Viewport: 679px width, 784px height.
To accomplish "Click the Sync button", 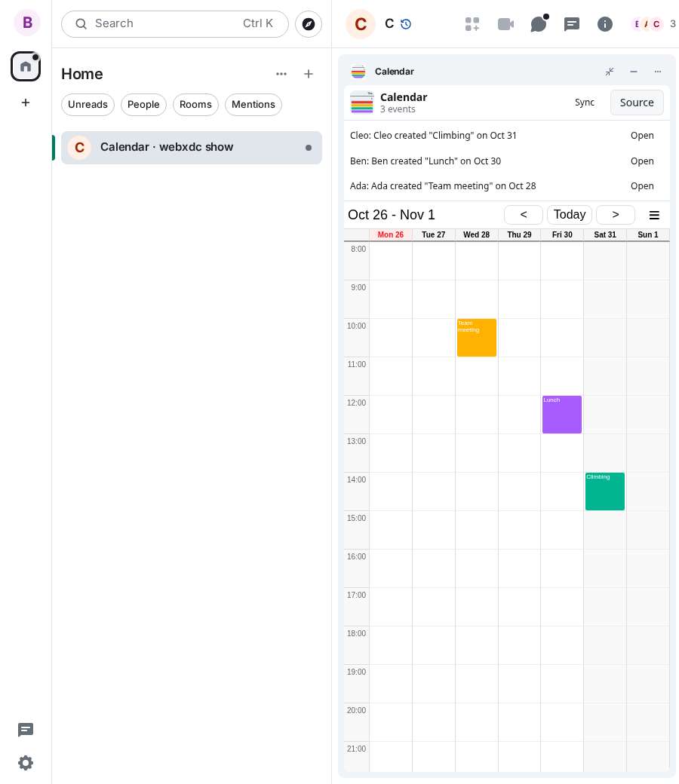I will coord(585,103).
